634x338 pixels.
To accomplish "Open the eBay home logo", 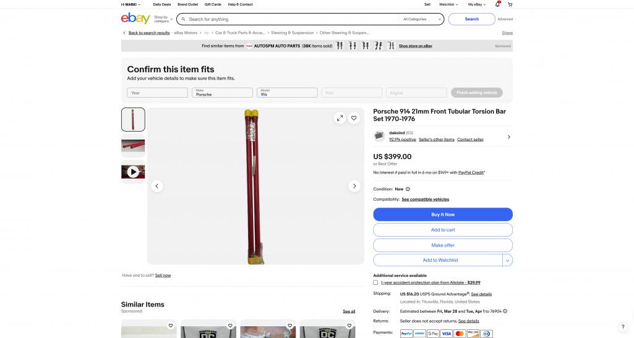I will [x=135, y=19].
